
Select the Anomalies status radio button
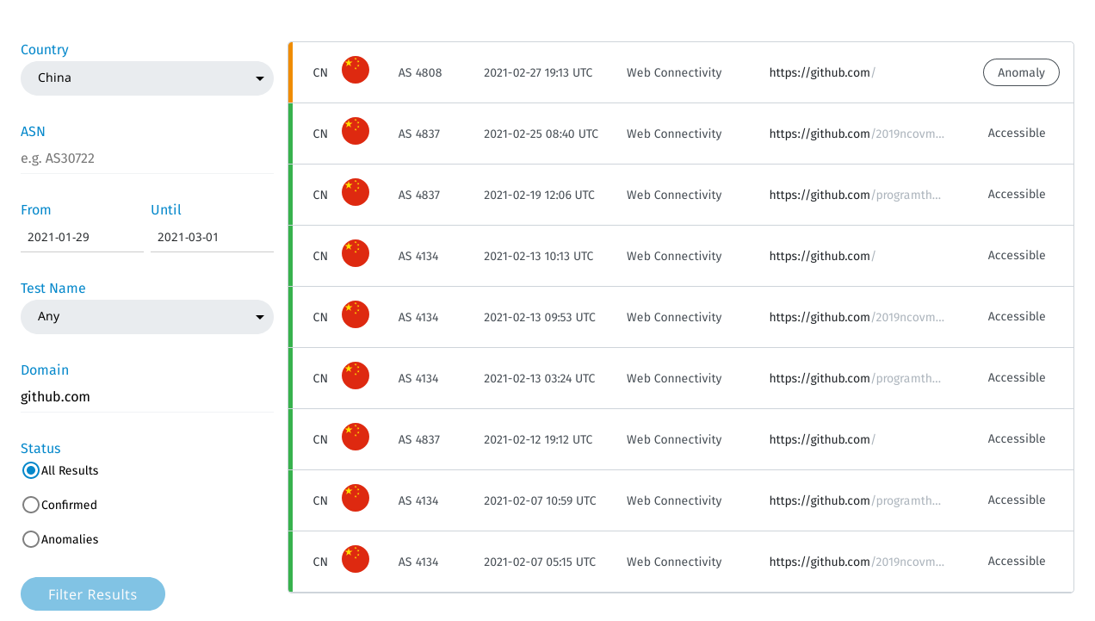point(31,539)
